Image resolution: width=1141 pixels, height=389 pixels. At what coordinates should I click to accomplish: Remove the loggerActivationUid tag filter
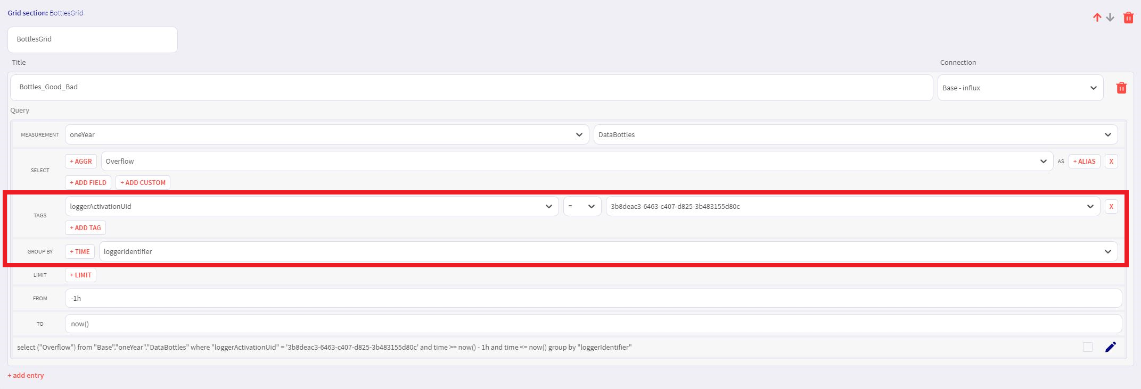(x=1111, y=206)
